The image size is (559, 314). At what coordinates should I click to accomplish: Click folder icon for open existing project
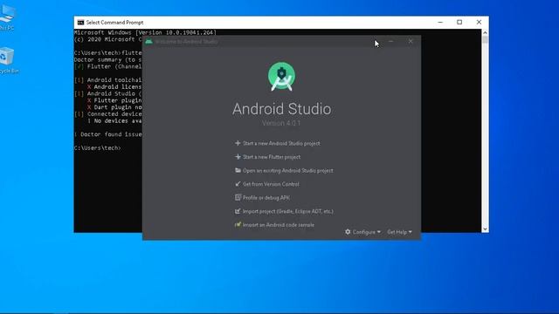coord(238,170)
